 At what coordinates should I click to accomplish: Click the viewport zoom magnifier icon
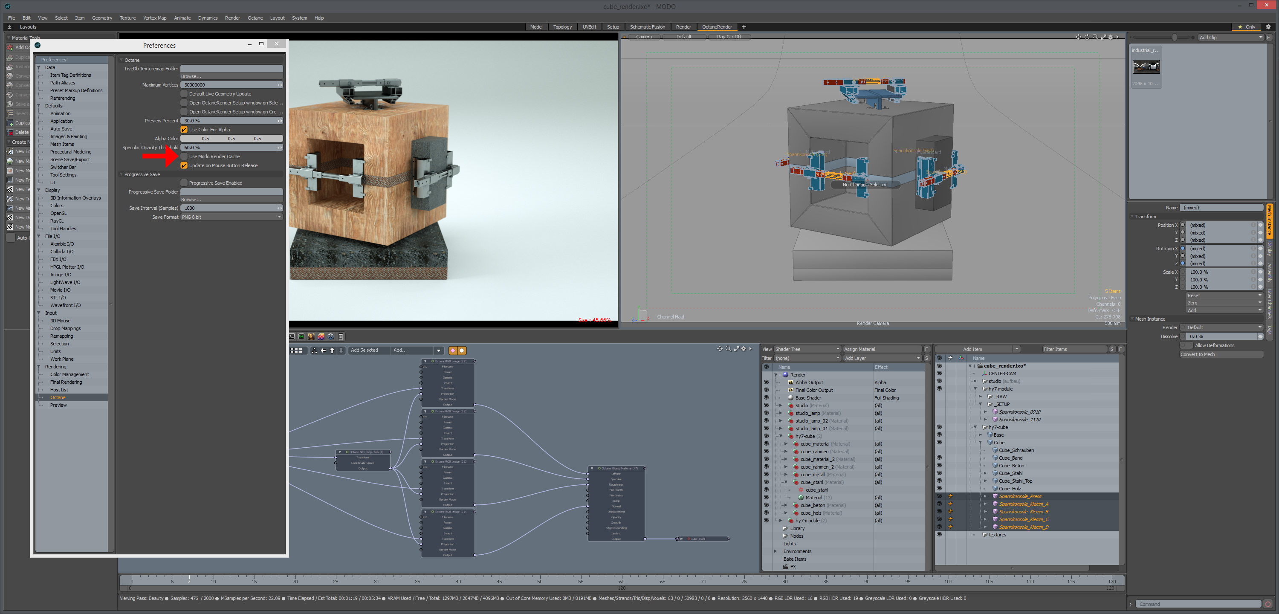[x=1095, y=37]
